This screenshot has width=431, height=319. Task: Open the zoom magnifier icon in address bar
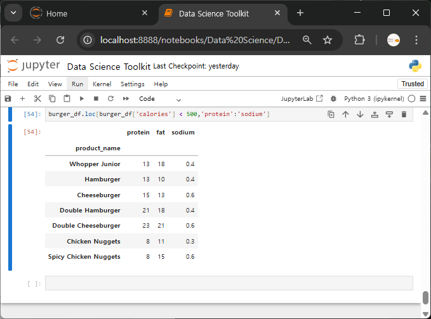pyautogui.click(x=307, y=40)
